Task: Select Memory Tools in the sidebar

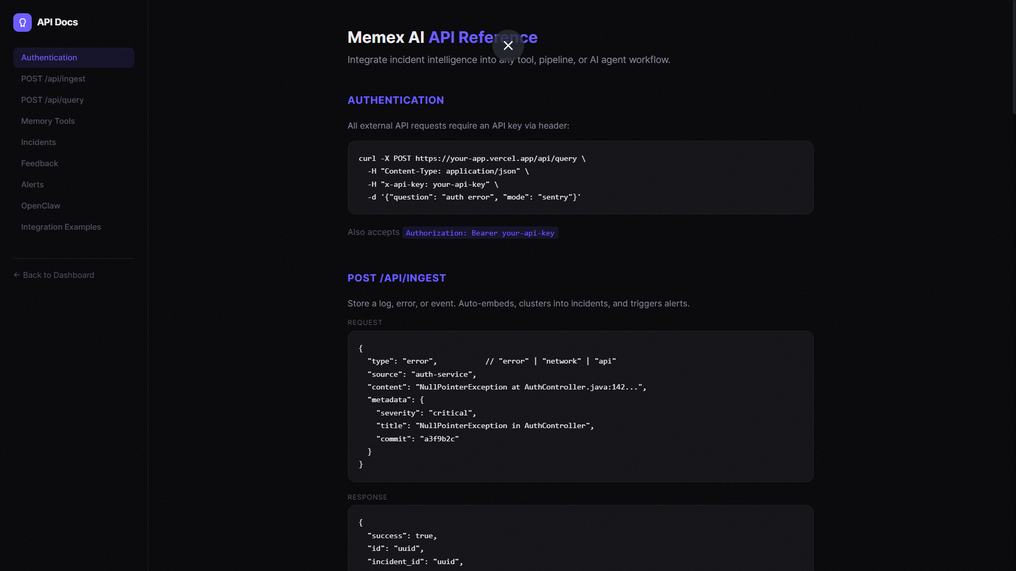Action: click(74, 121)
